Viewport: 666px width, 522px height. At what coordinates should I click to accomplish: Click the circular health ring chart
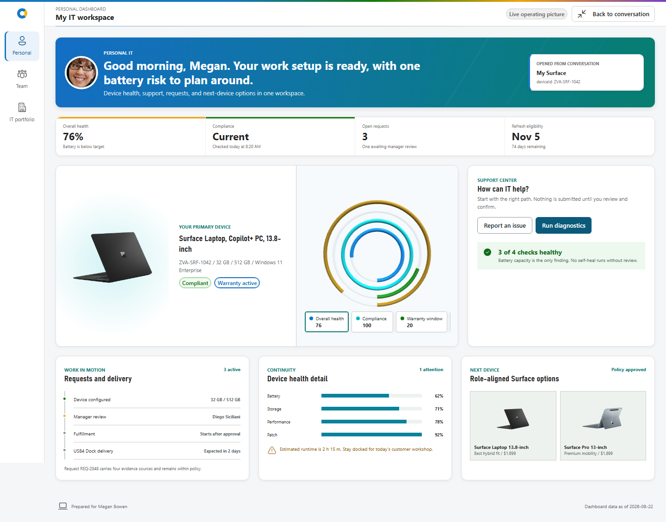coord(377,254)
